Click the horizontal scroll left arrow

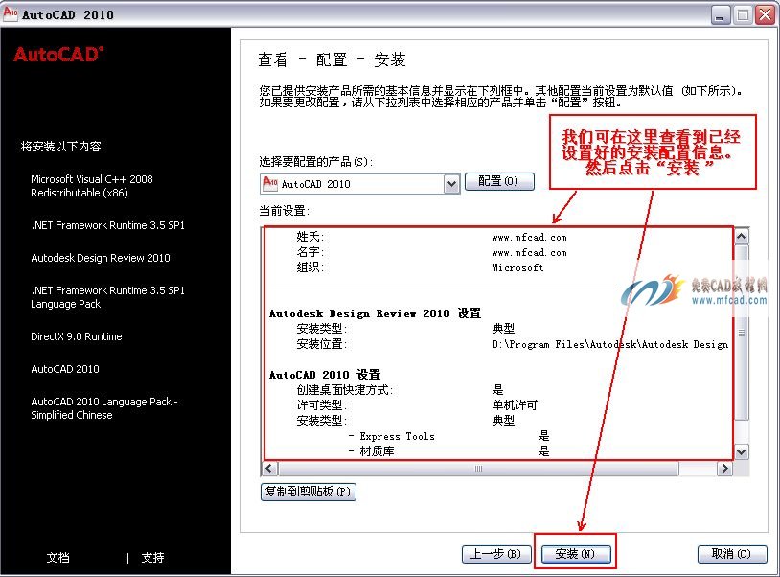[269, 469]
